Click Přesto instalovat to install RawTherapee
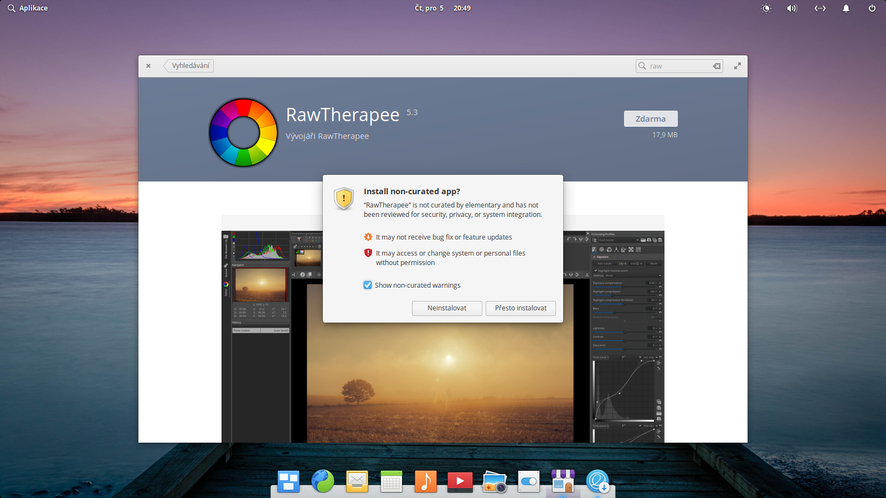Screen dimensions: 886x498 coord(521,308)
